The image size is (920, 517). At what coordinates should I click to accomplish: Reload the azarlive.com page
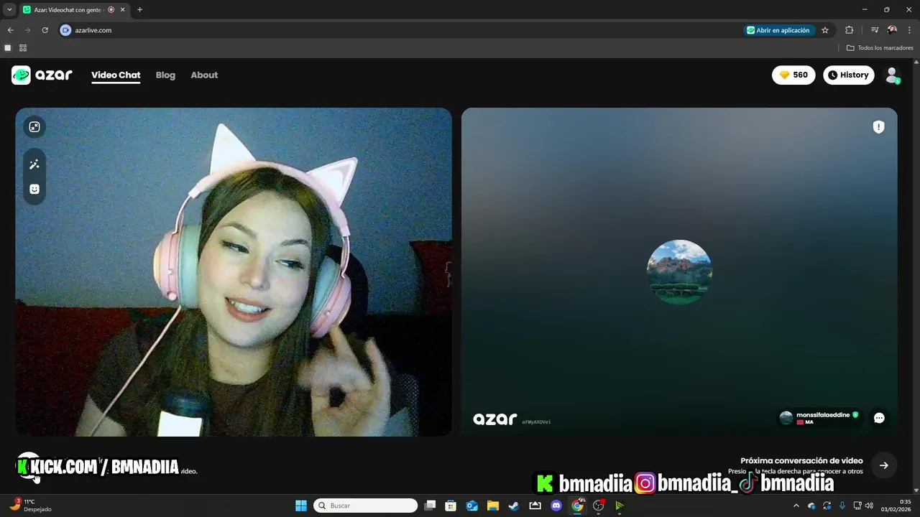pos(45,30)
